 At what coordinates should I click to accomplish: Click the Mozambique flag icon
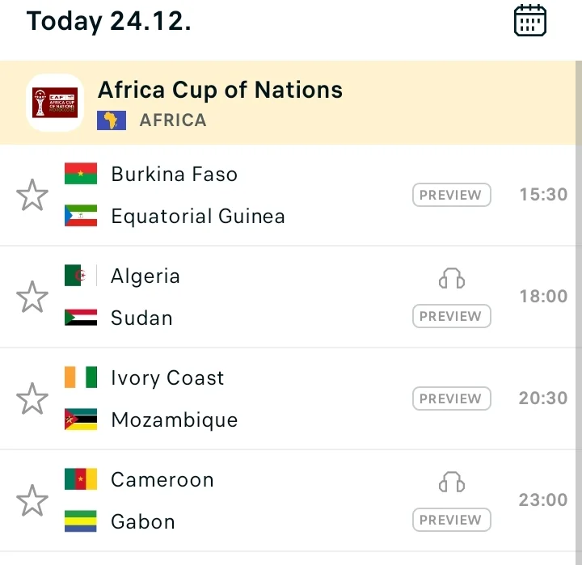point(81,420)
